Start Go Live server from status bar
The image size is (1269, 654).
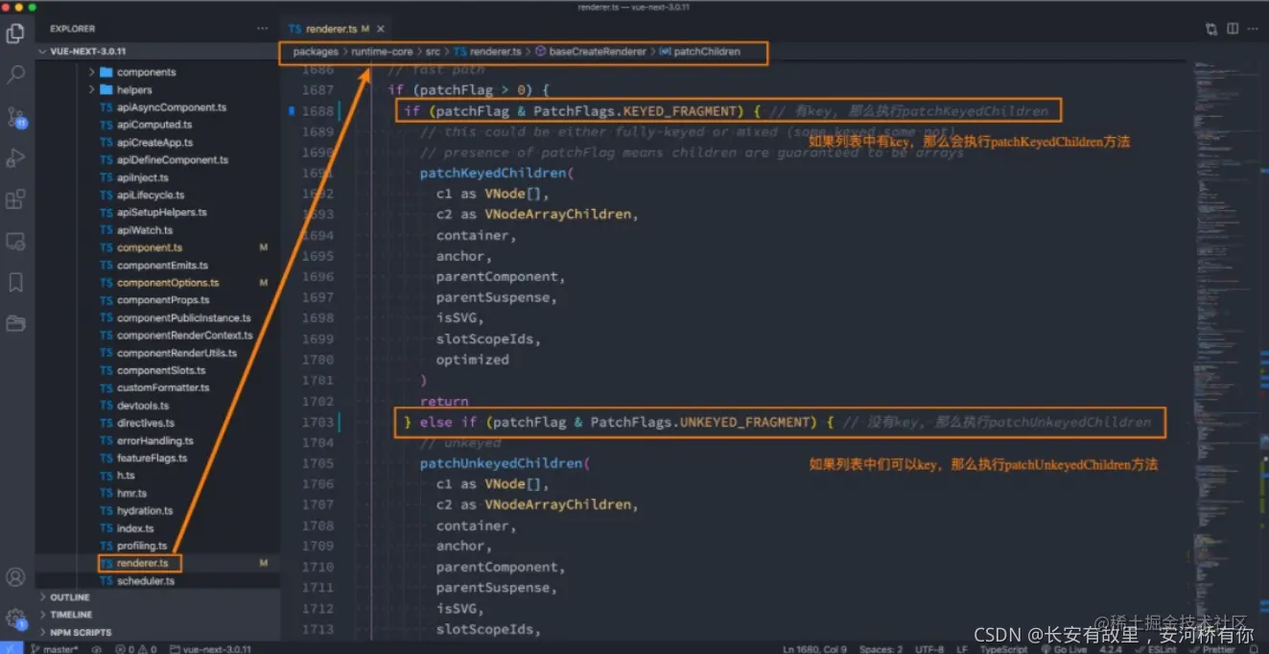click(x=1064, y=649)
